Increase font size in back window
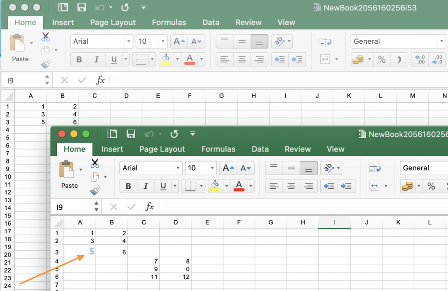The width and height of the screenshot is (448, 291). 179,42
